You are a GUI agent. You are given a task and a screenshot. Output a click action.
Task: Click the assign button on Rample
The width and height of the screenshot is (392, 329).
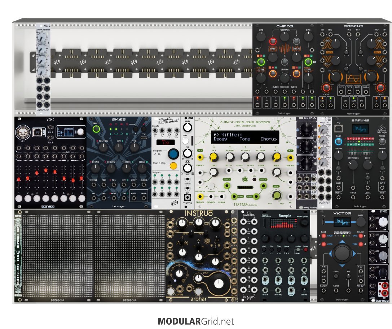(298, 250)
